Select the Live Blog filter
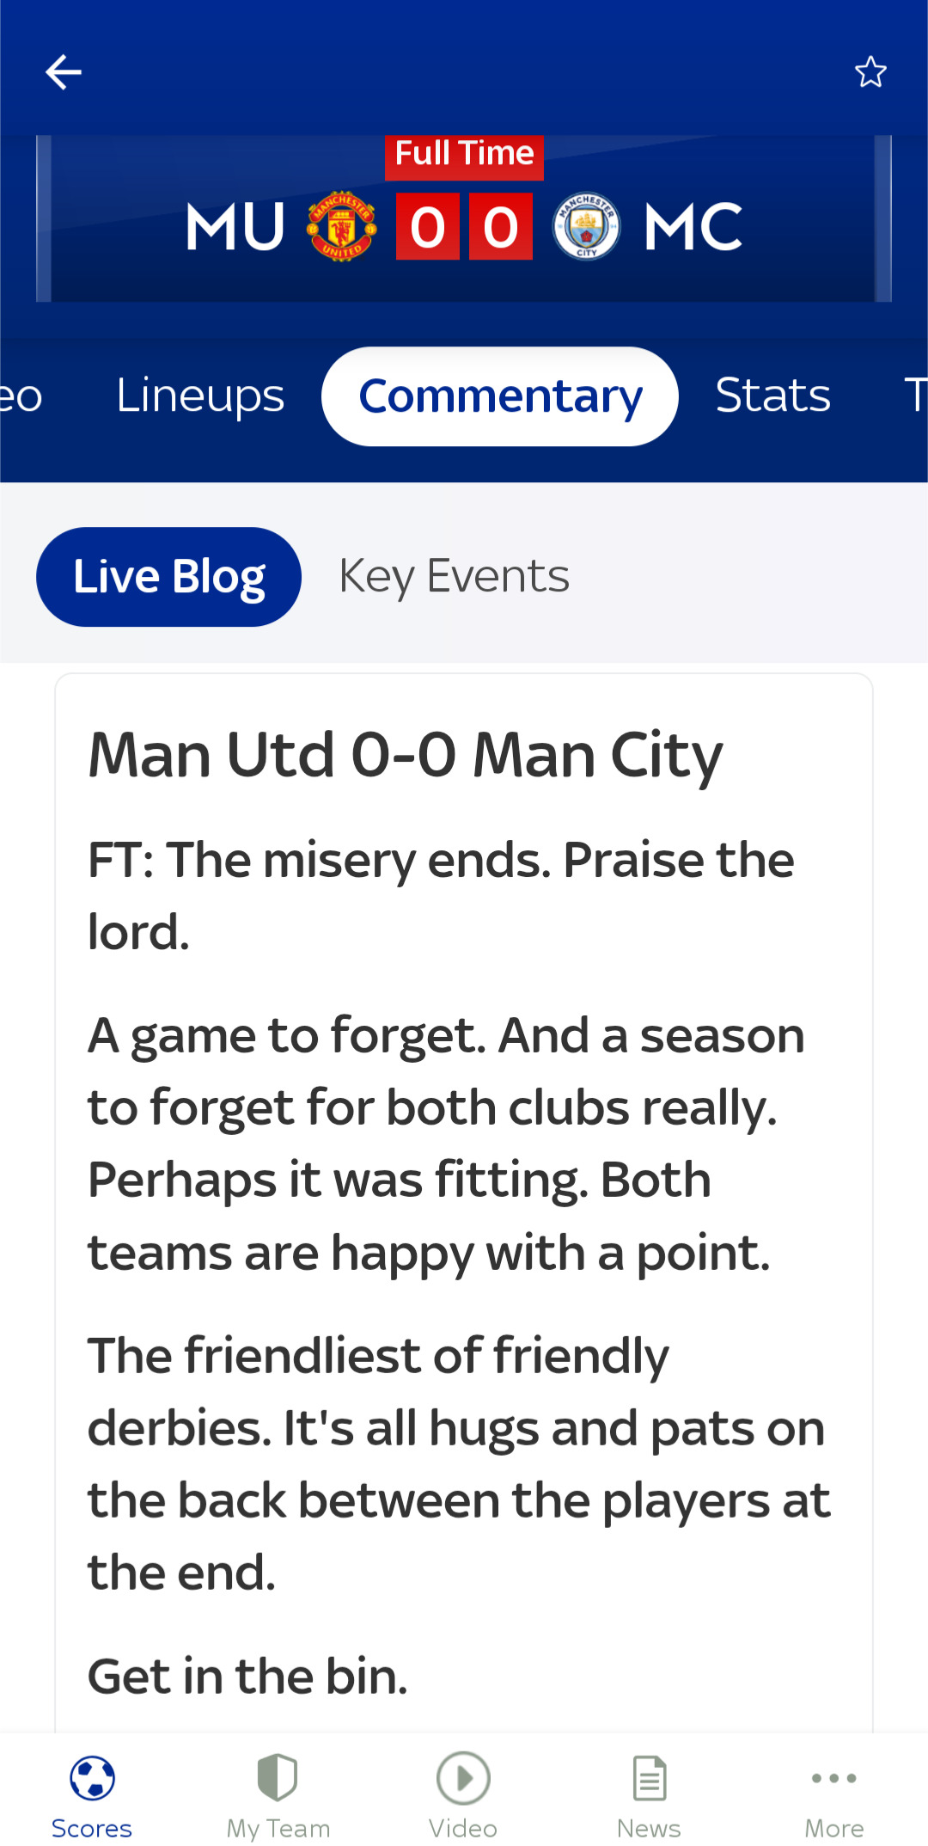Viewport: 928px width, 1846px height. (x=168, y=577)
